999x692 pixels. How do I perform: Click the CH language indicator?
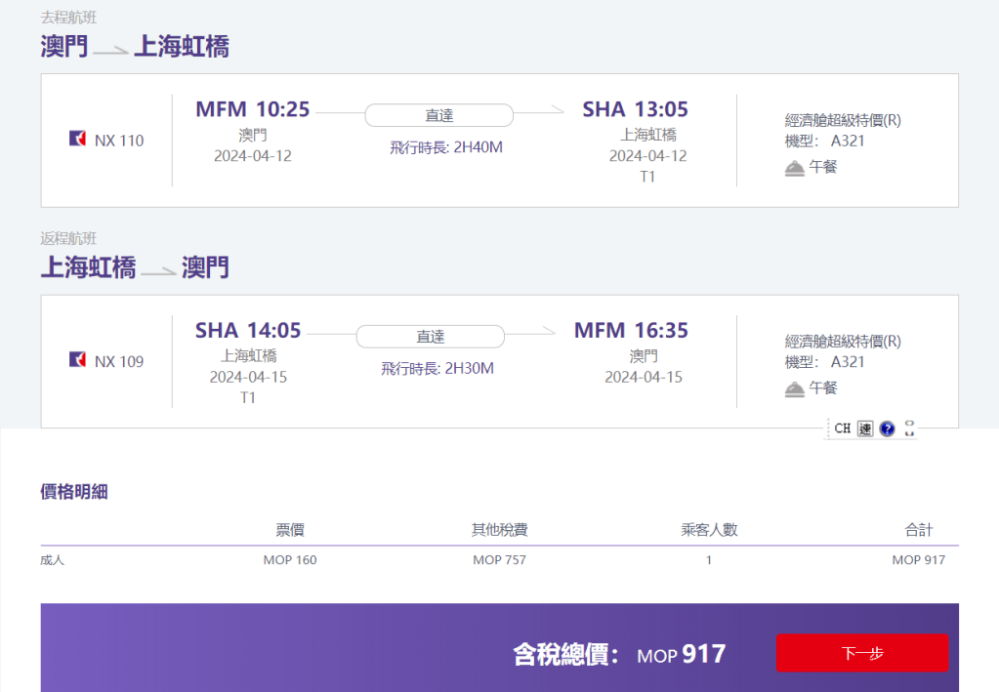[x=843, y=428]
